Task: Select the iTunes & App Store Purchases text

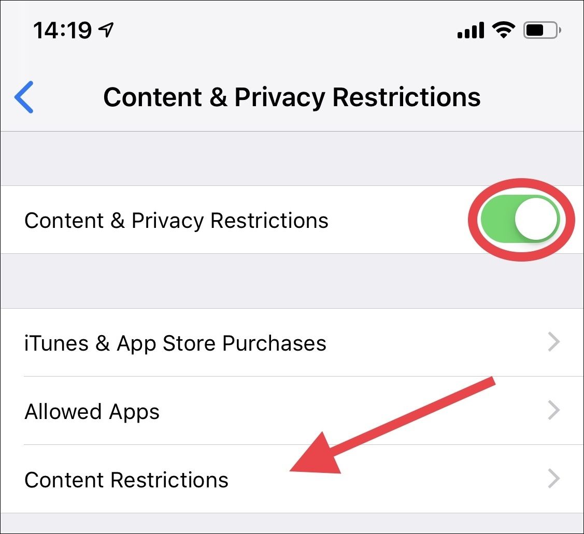Action: (175, 343)
